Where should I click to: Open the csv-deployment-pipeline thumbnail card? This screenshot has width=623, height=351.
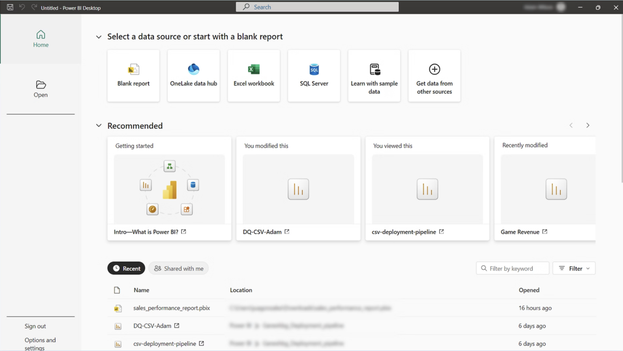pyautogui.click(x=428, y=189)
